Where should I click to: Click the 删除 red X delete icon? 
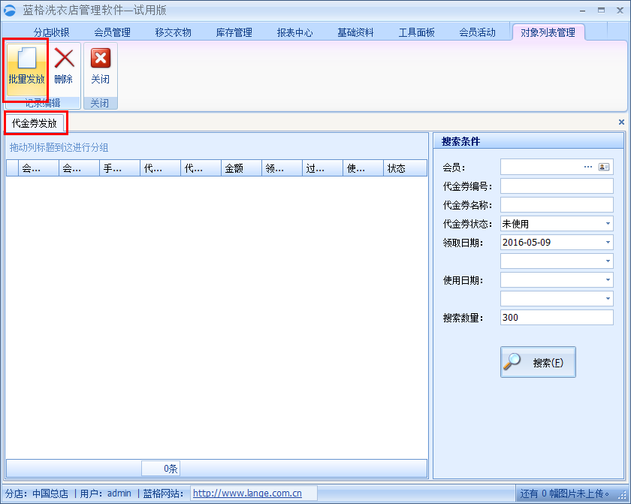pyautogui.click(x=64, y=59)
